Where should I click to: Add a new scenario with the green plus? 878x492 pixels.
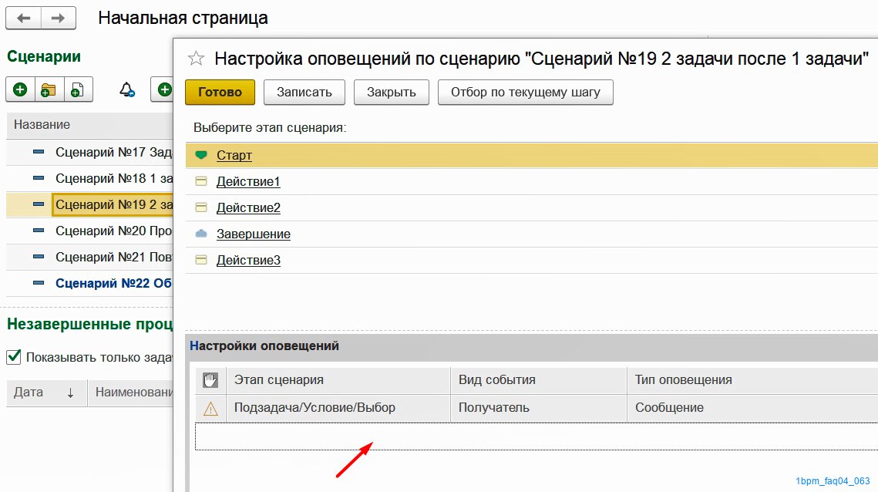20,89
